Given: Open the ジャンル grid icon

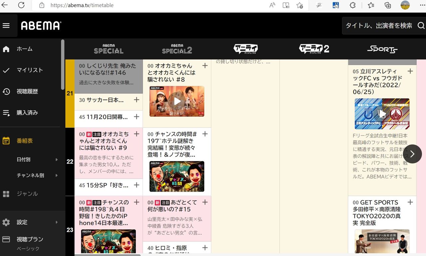Looking at the screenshot, I should (7, 194).
